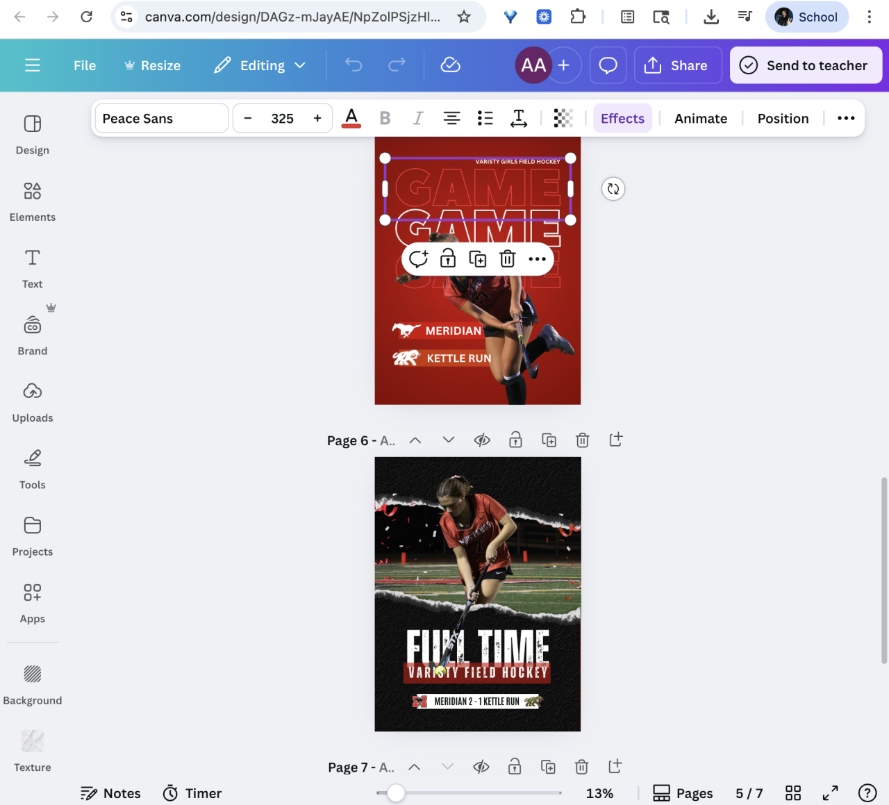Image resolution: width=889 pixels, height=805 pixels.
Task: Open transparency control
Action: 563,118
